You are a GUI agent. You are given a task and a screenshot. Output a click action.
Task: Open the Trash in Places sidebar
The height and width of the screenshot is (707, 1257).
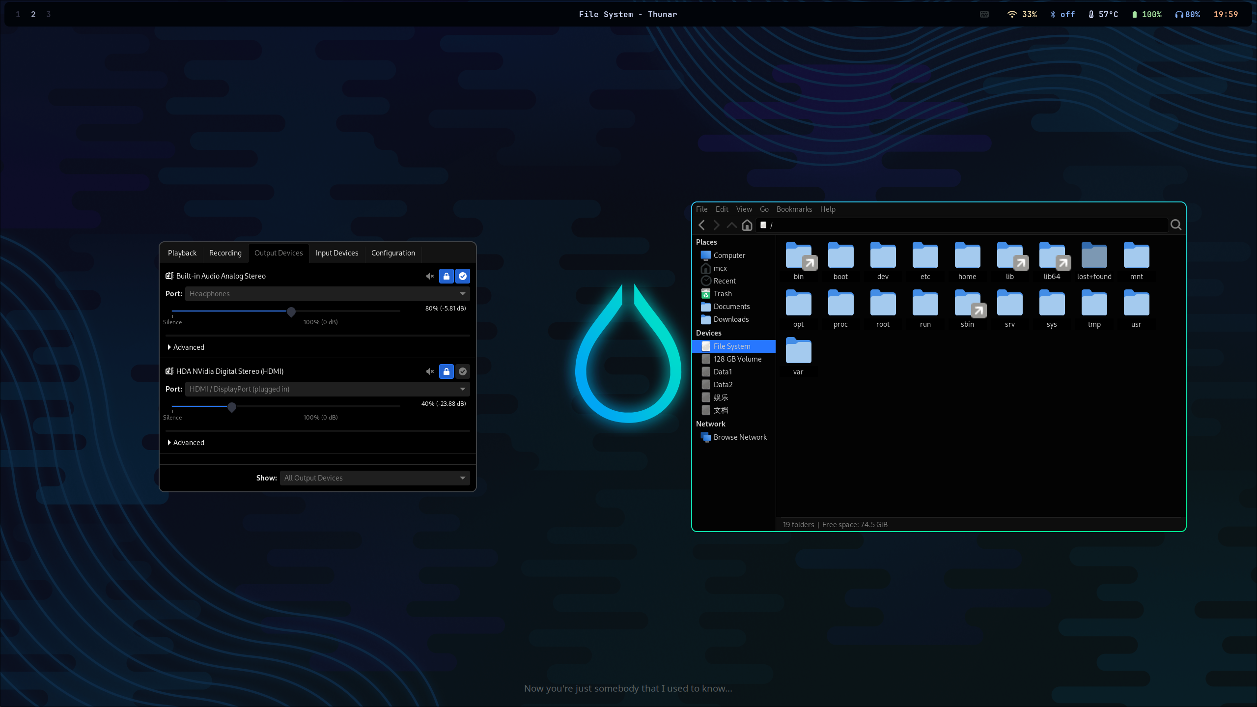(722, 294)
